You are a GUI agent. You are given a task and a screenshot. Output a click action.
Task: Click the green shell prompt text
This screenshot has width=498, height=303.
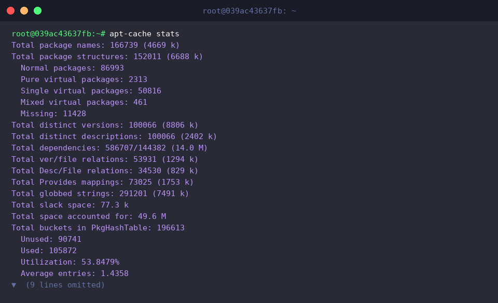(59, 34)
